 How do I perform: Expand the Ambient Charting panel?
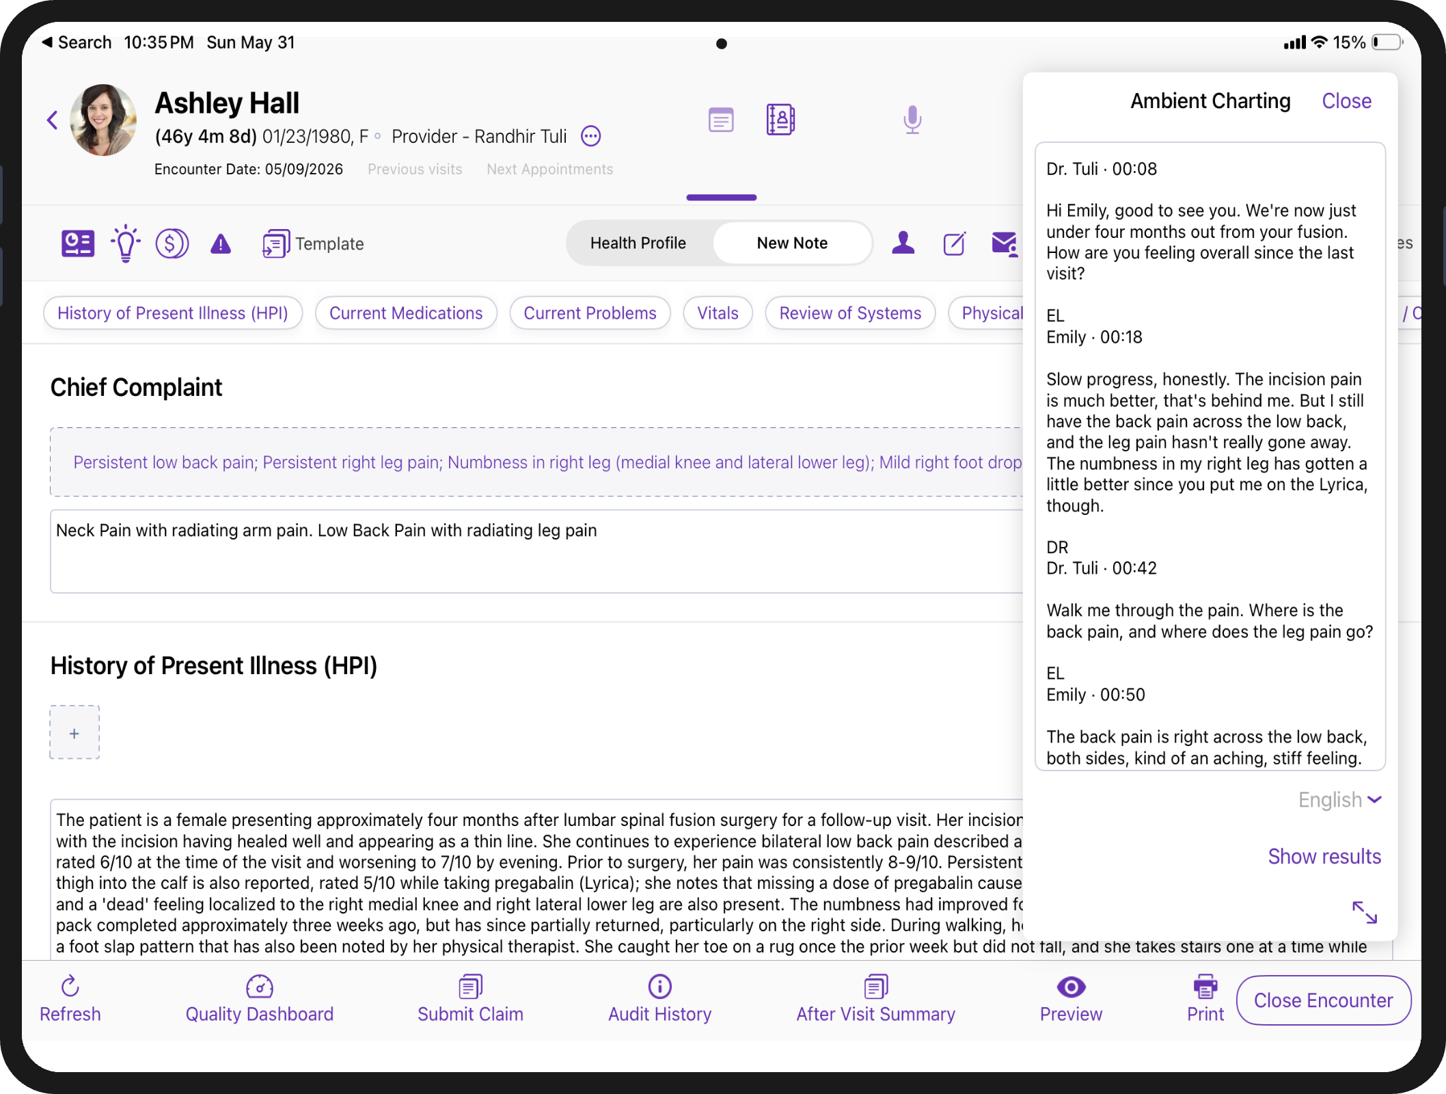[x=1365, y=912]
